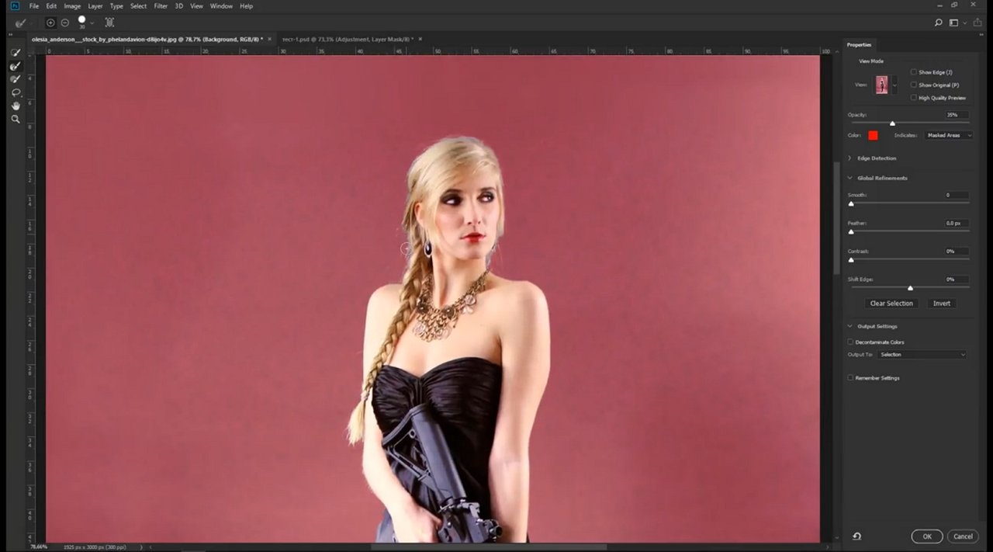Click the Clear Selection button
This screenshot has height=552, width=993.
[891, 304]
